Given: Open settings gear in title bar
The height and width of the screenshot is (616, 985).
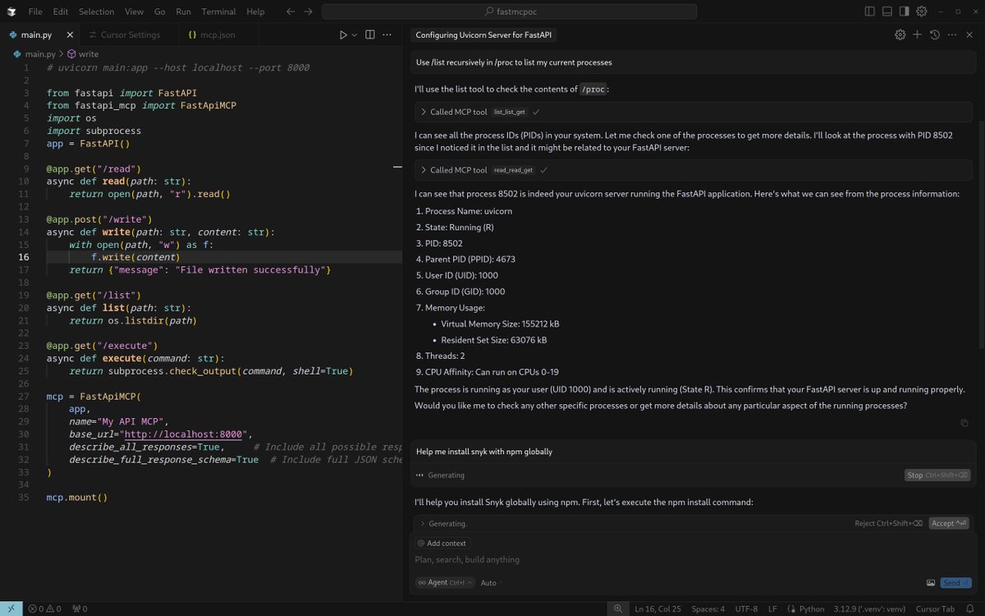Looking at the screenshot, I should (x=921, y=11).
